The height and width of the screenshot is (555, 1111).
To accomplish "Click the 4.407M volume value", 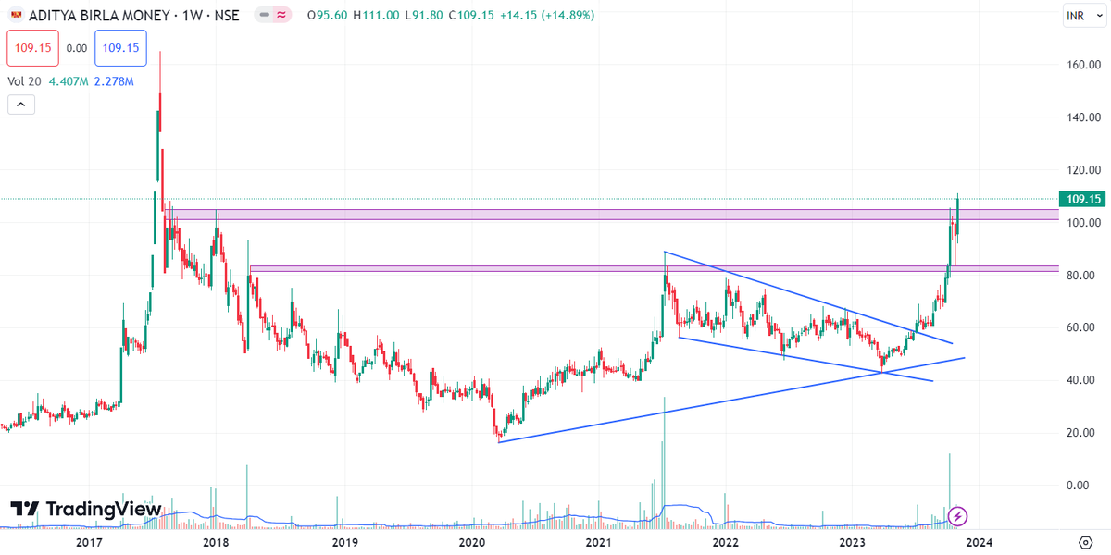I will [x=67, y=81].
